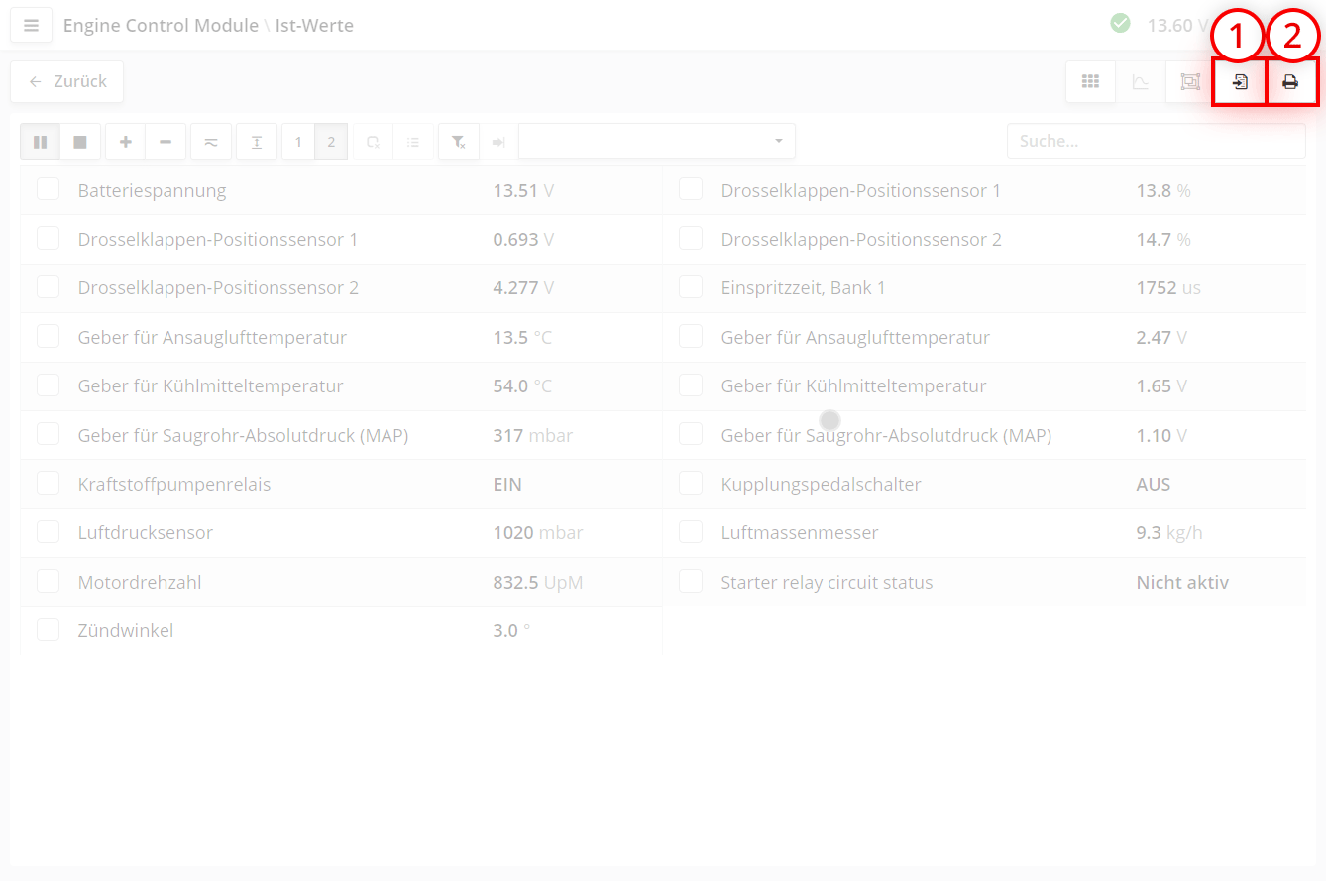The height and width of the screenshot is (881, 1326).
Task: Click the Engine Control Module breadcrumb
Action: (161, 26)
